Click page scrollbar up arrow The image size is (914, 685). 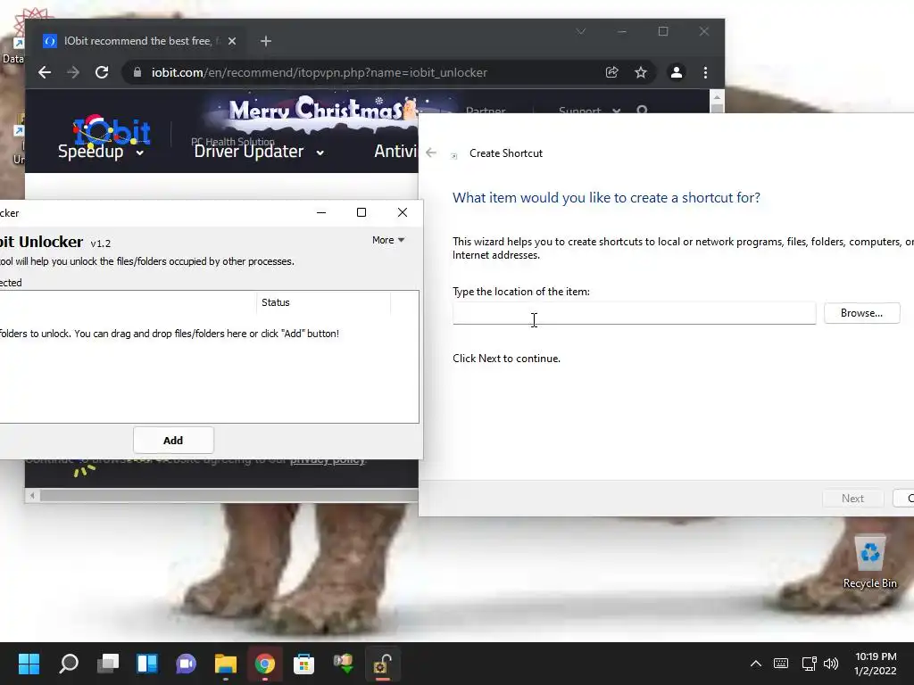coord(717,96)
